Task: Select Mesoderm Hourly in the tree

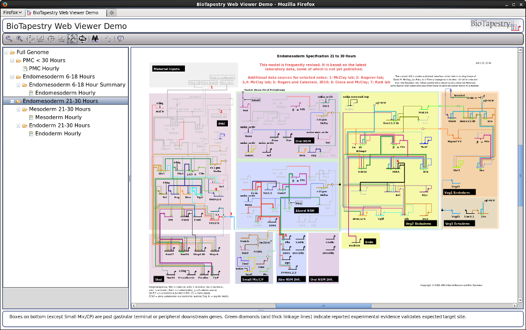Action: pyautogui.click(x=58, y=117)
